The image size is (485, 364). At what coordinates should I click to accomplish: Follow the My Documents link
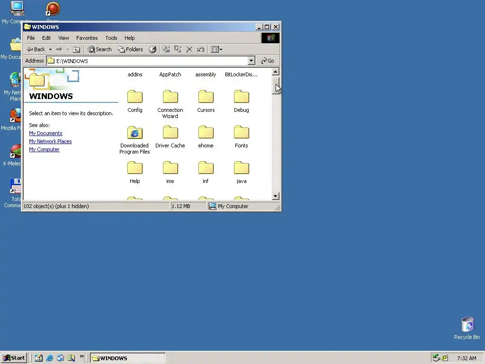(46, 133)
